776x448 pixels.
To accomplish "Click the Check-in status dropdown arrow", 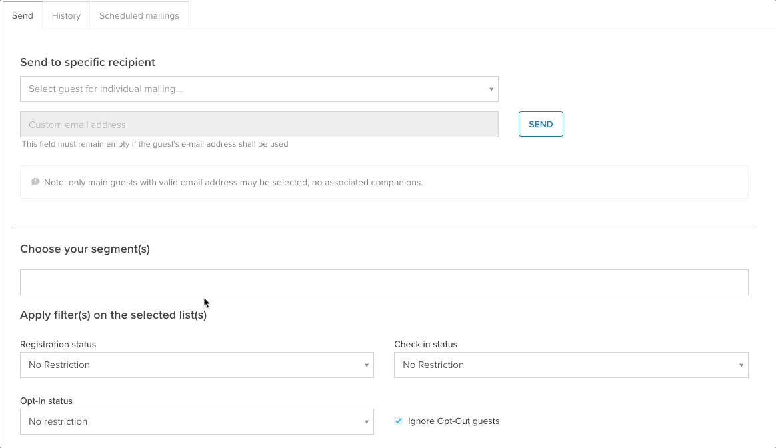I will pyautogui.click(x=741, y=365).
